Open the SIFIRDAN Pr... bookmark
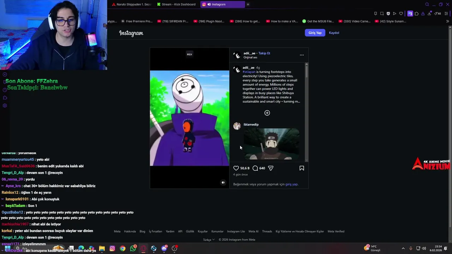This screenshot has height=254, width=452. click(x=173, y=21)
